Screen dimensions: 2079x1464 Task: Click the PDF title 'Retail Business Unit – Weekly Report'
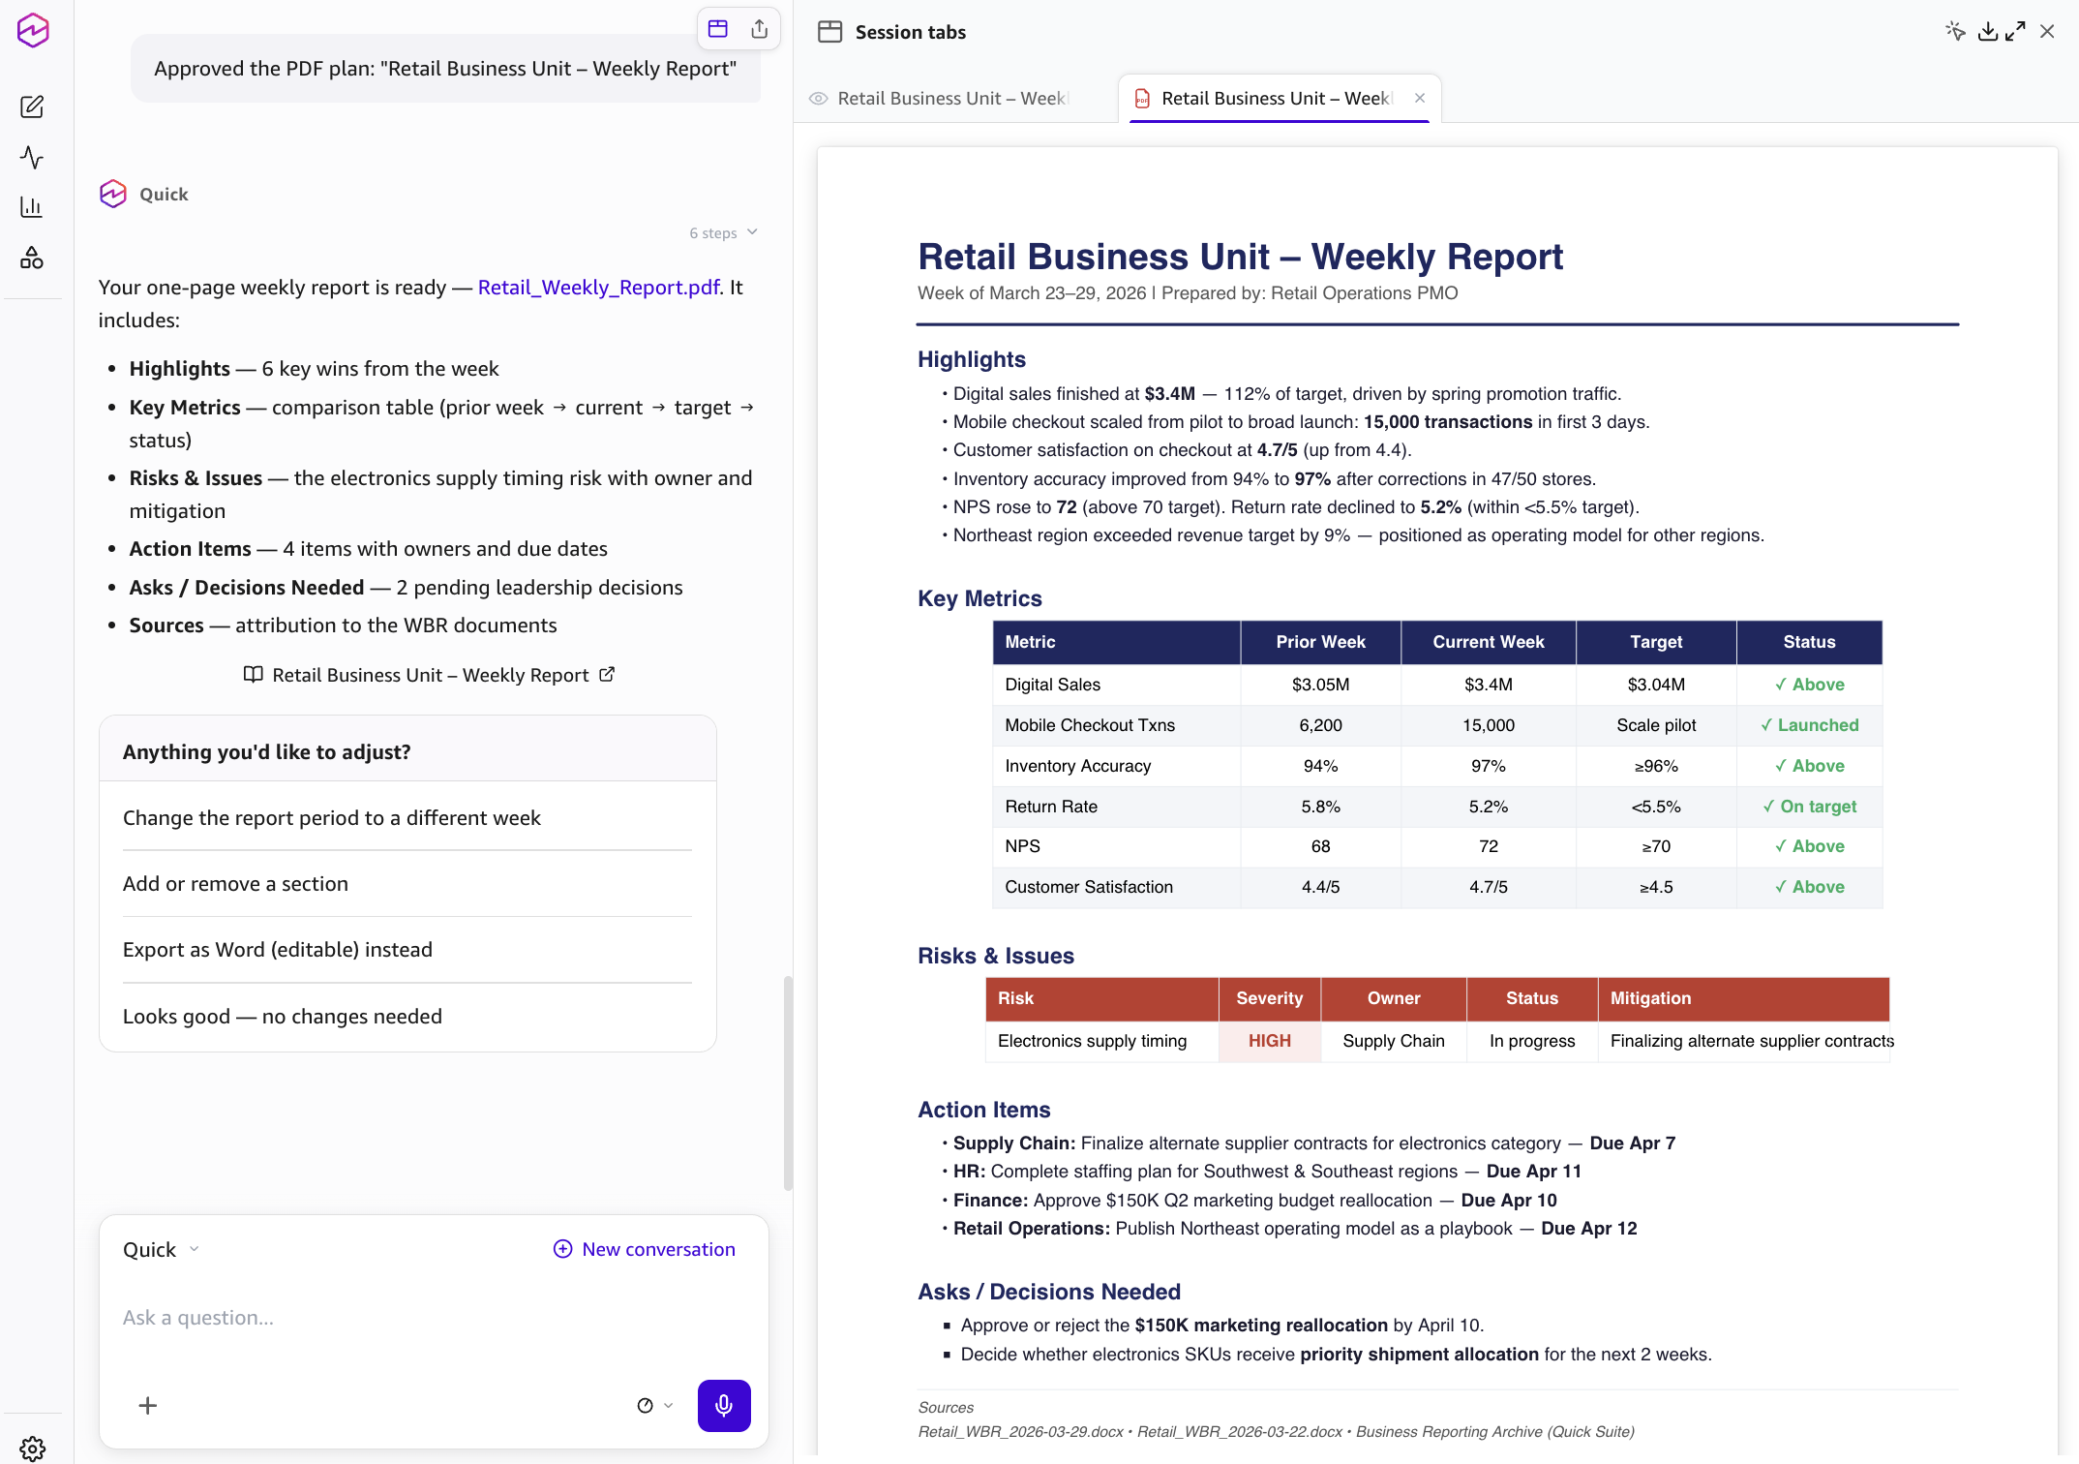click(1240, 257)
